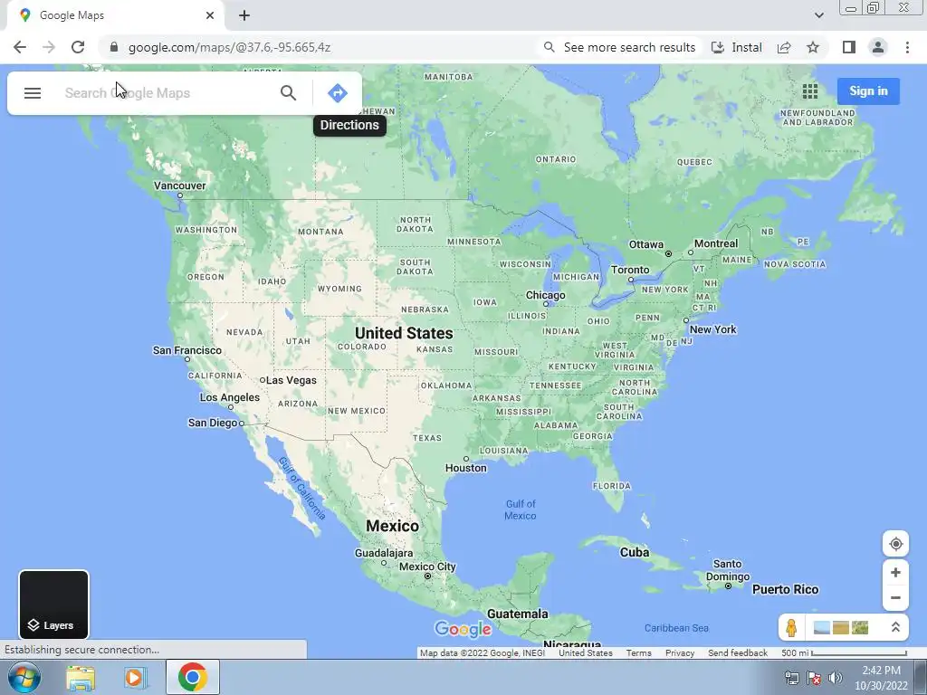Screen dimensions: 927x695
Task: Open the tab search dropdown
Action: tap(818, 15)
